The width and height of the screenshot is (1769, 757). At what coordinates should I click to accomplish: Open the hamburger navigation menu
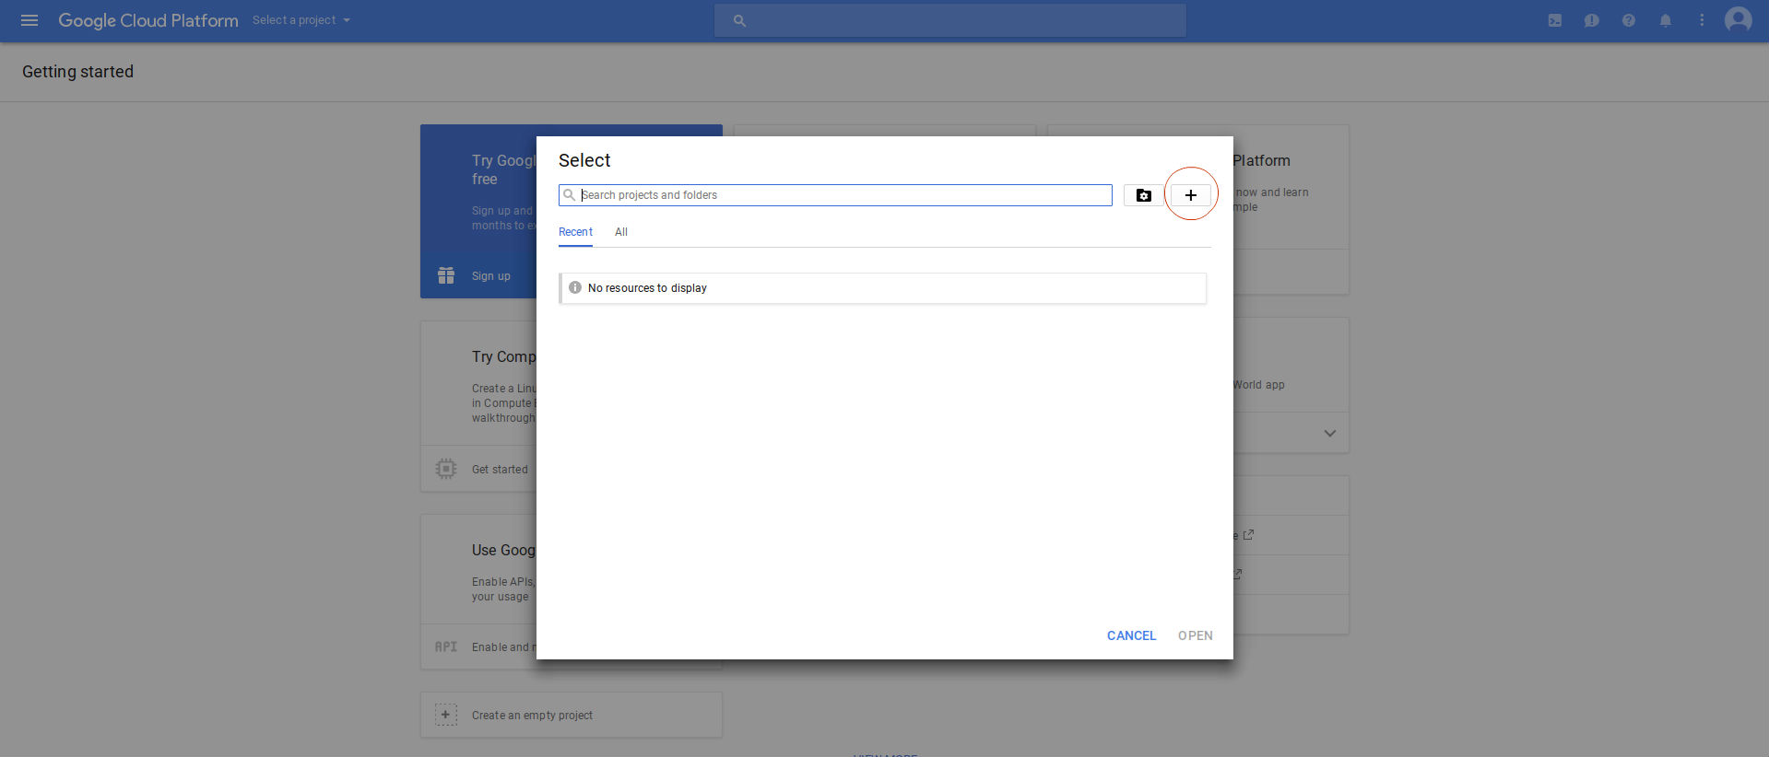tap(29, 20)
